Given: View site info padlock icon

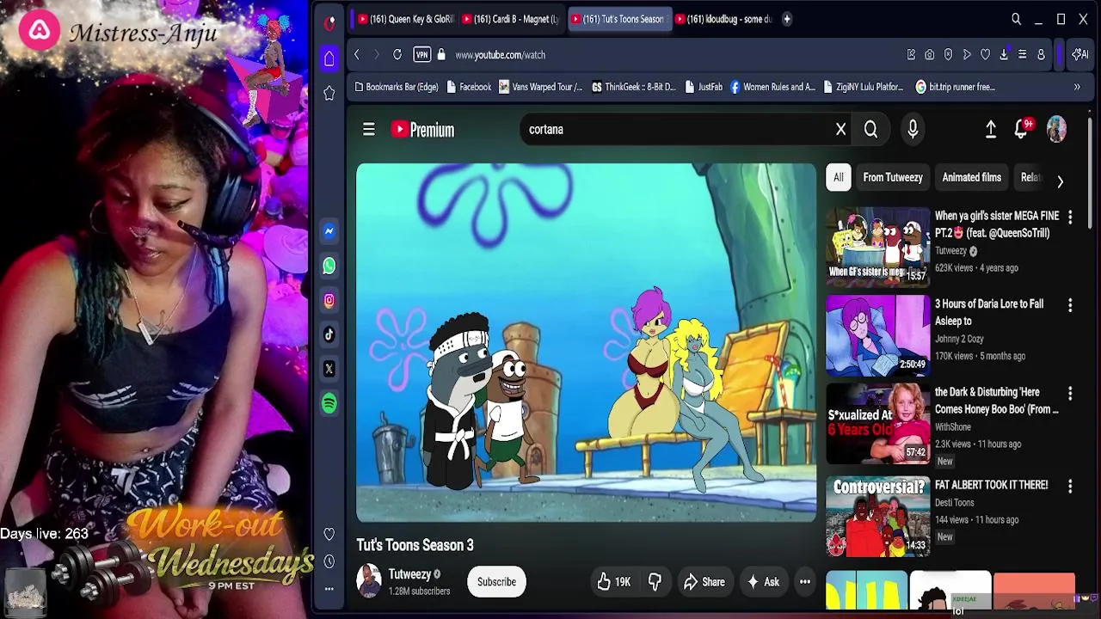Looking at the screenshot, I should point(441,55).
